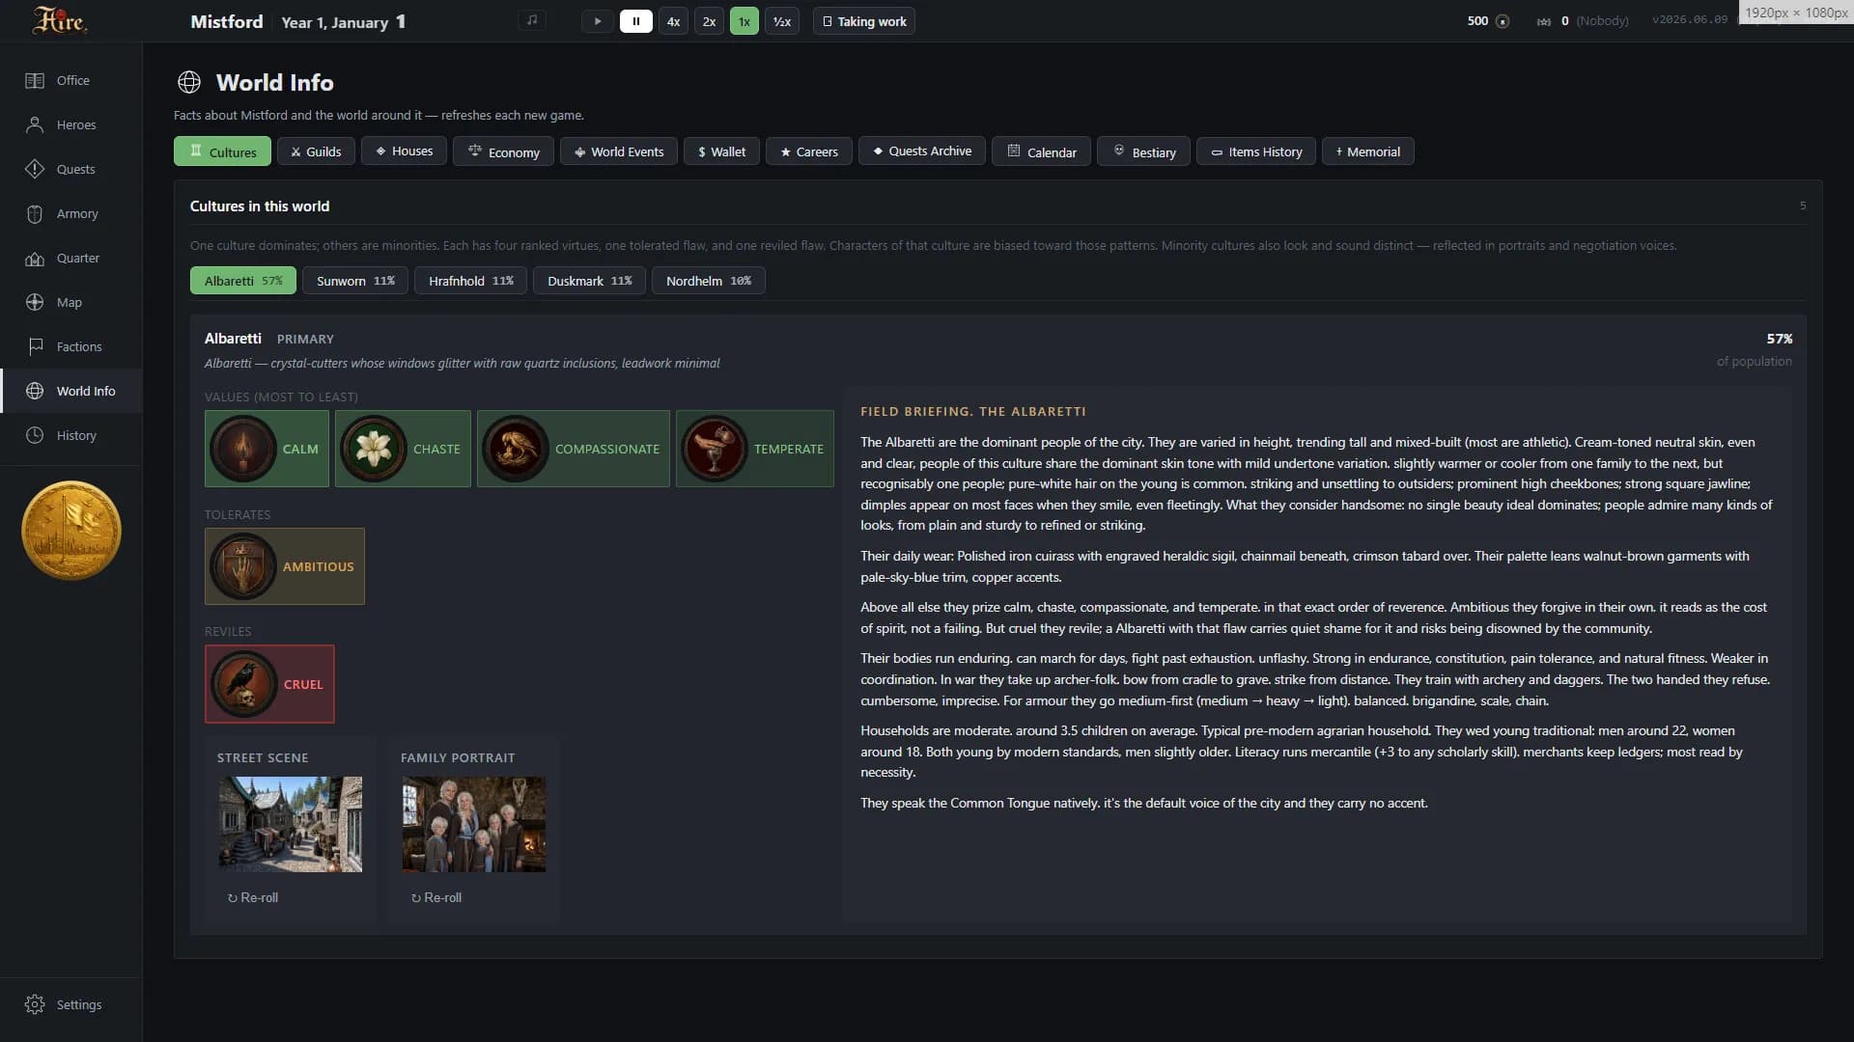Switch to the Careers tab
1854x1042 pixels.
(809, 151)
